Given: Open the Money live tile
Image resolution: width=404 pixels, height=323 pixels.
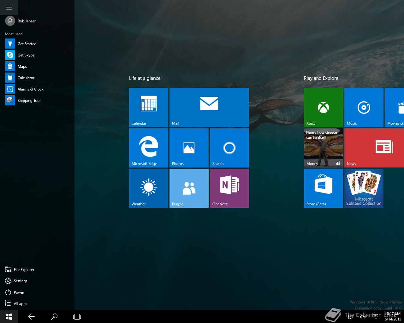Looking at the screenshot, I should pyautogui.click(x=324, y=148).
